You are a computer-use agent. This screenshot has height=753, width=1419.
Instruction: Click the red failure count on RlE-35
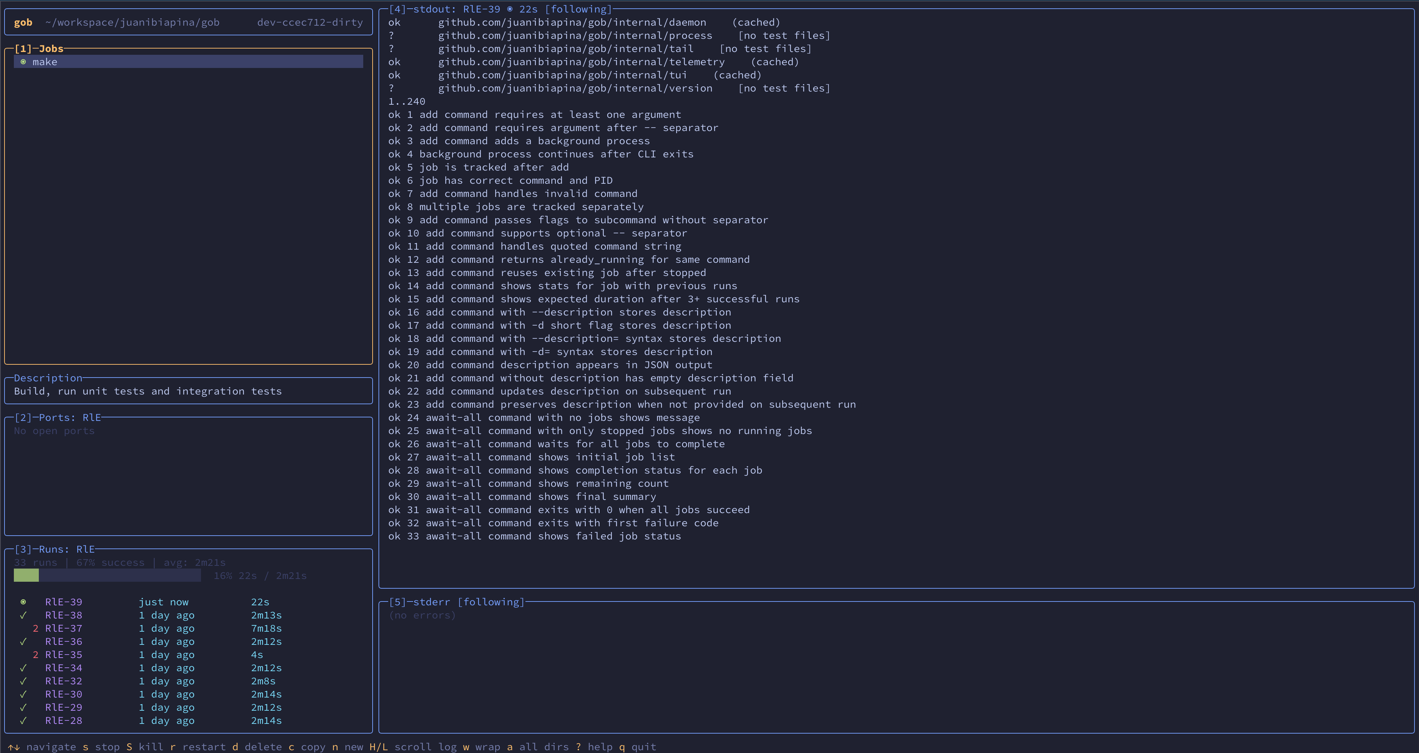pyautogui.click(x=36, y=655)
